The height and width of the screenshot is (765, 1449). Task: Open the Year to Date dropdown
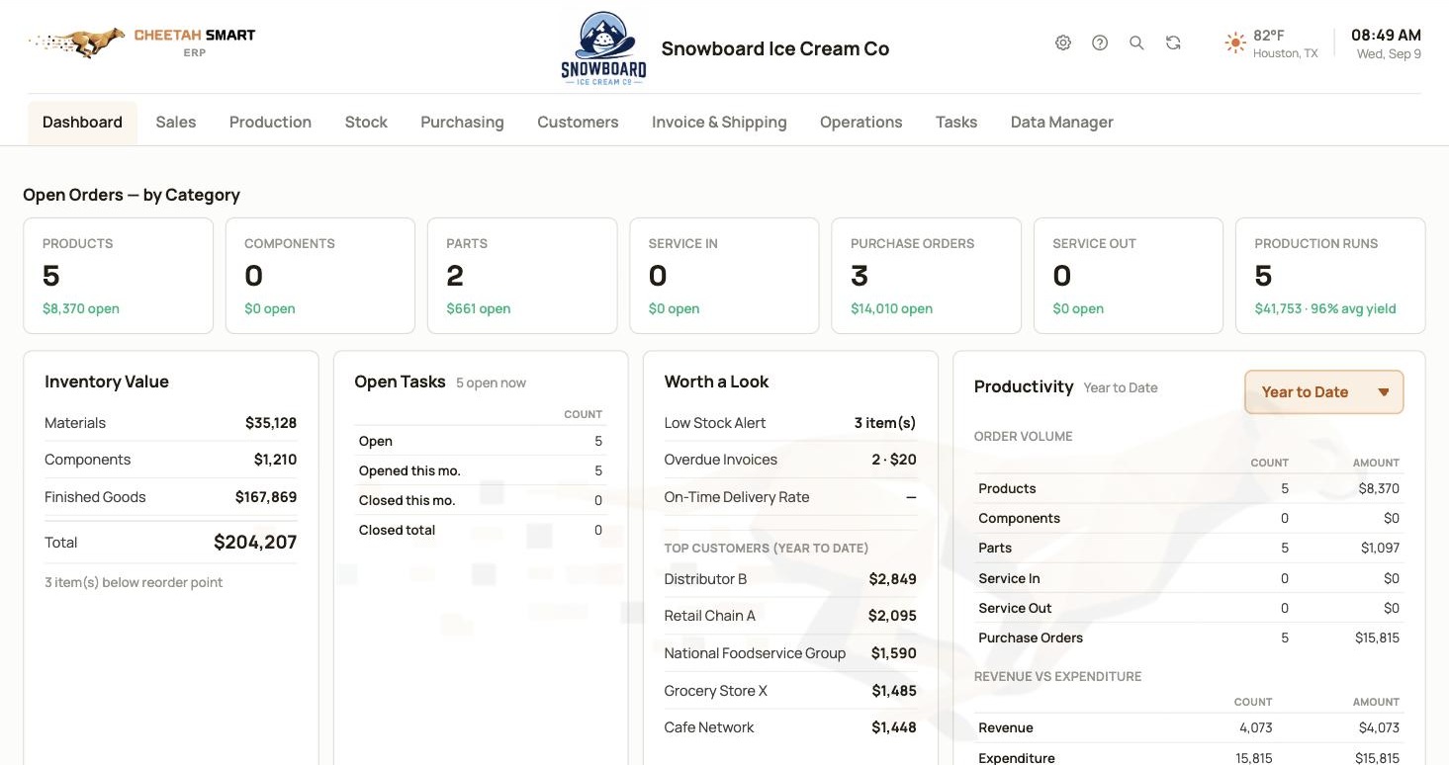(1323, 392)
